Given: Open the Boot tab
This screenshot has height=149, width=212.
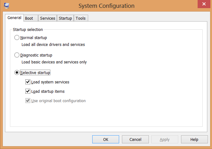Looking at the screenshot, I should point(29,18).
